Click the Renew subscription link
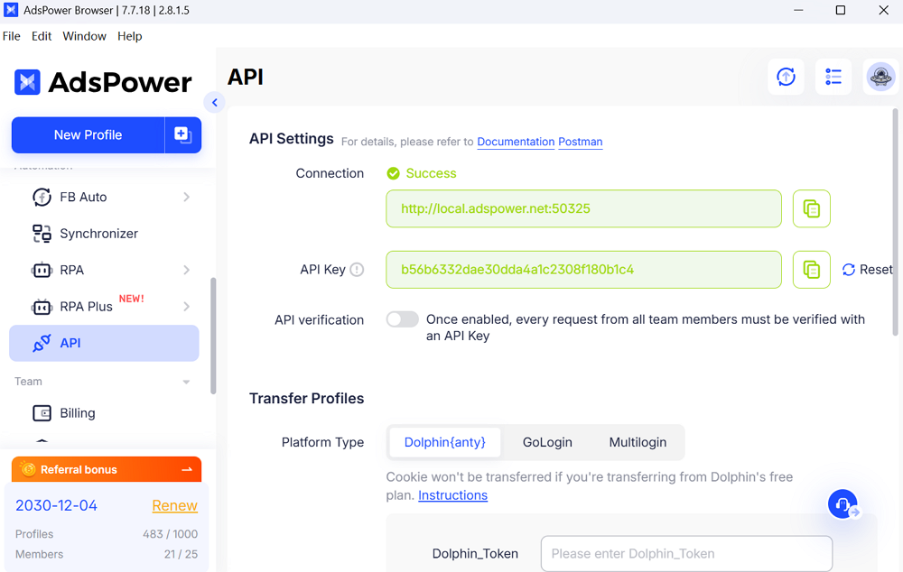 pos(174,505)
